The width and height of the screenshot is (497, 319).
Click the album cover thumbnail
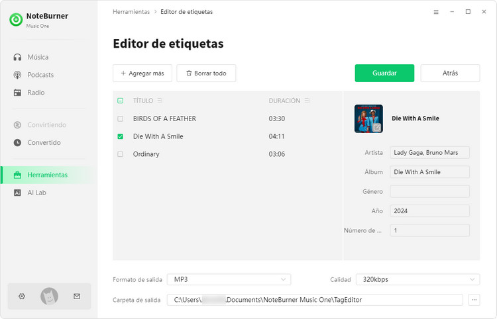click(368, 118)
